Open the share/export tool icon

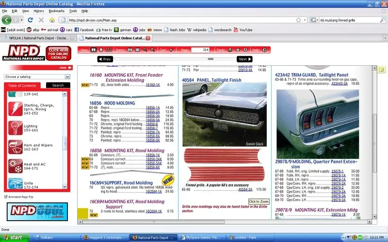pyautogui.click(x=245, y=50)
